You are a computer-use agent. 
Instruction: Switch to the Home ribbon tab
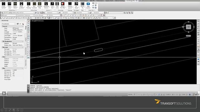click(x=3, y=1)
